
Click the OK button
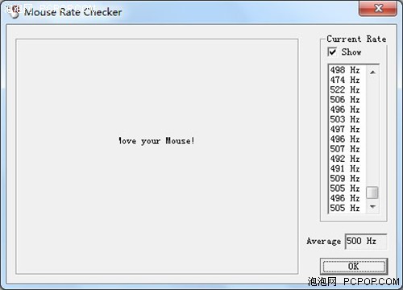(x=354, y=267)
